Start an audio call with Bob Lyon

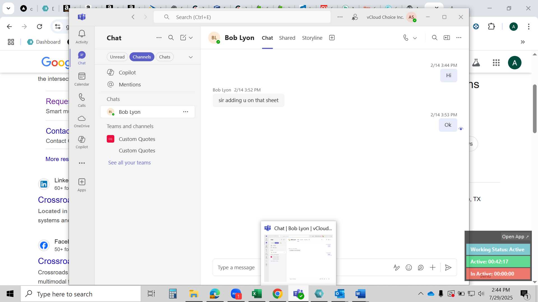click(405, 37)
